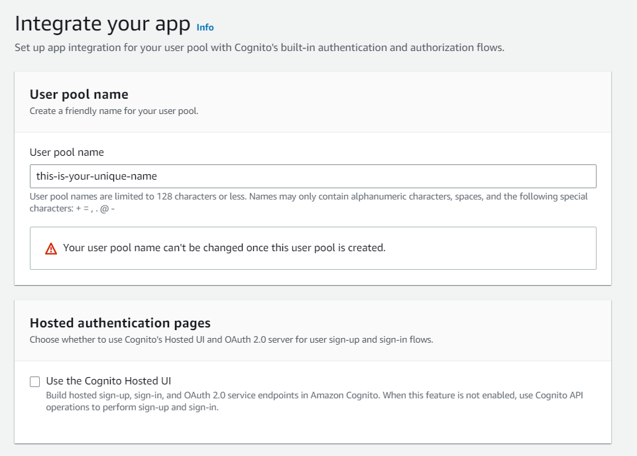Click the 128 characters limit hint text
The image size is (637, 456).
click(309, 197)
